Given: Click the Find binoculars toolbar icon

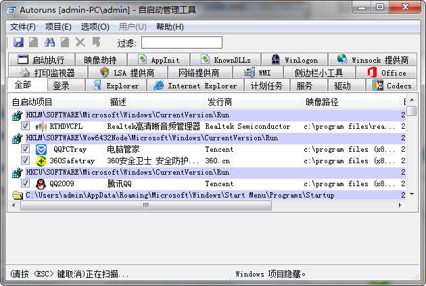Looking at the screenshot, I should coord(49,42).
